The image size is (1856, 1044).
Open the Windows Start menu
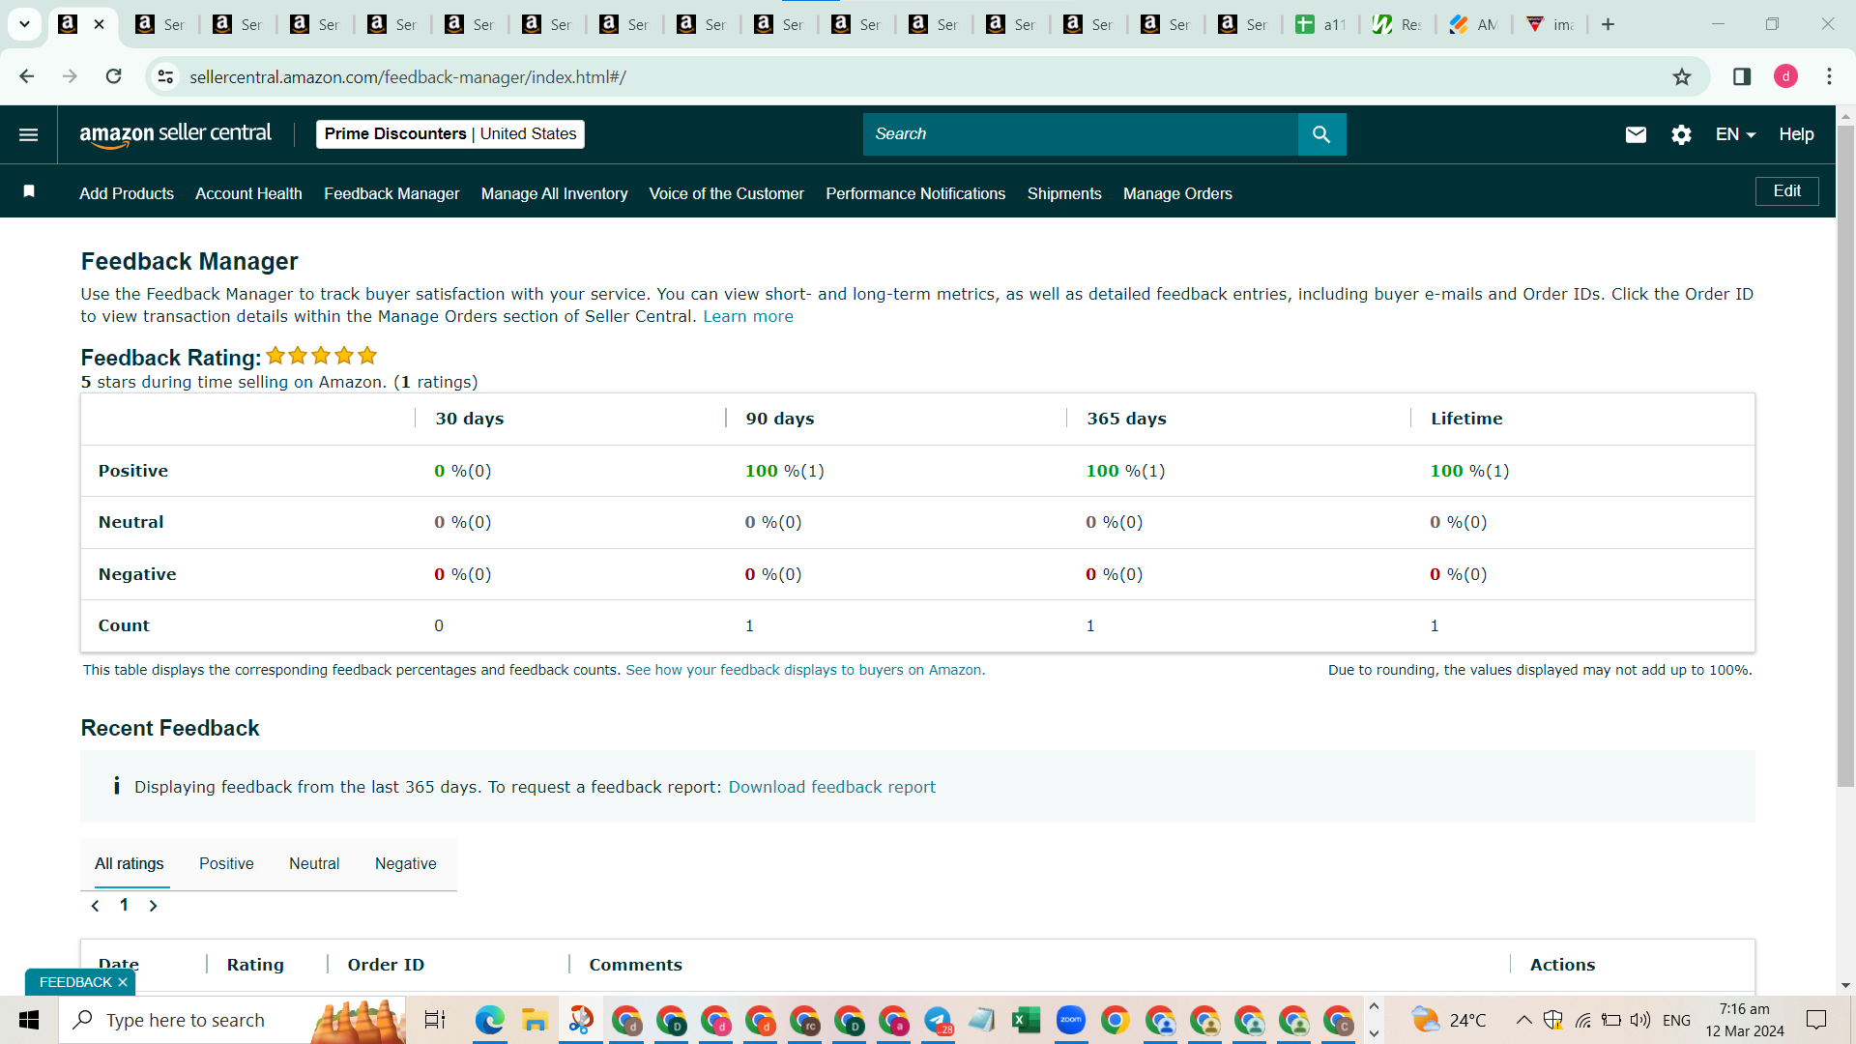click(29, 1020)
